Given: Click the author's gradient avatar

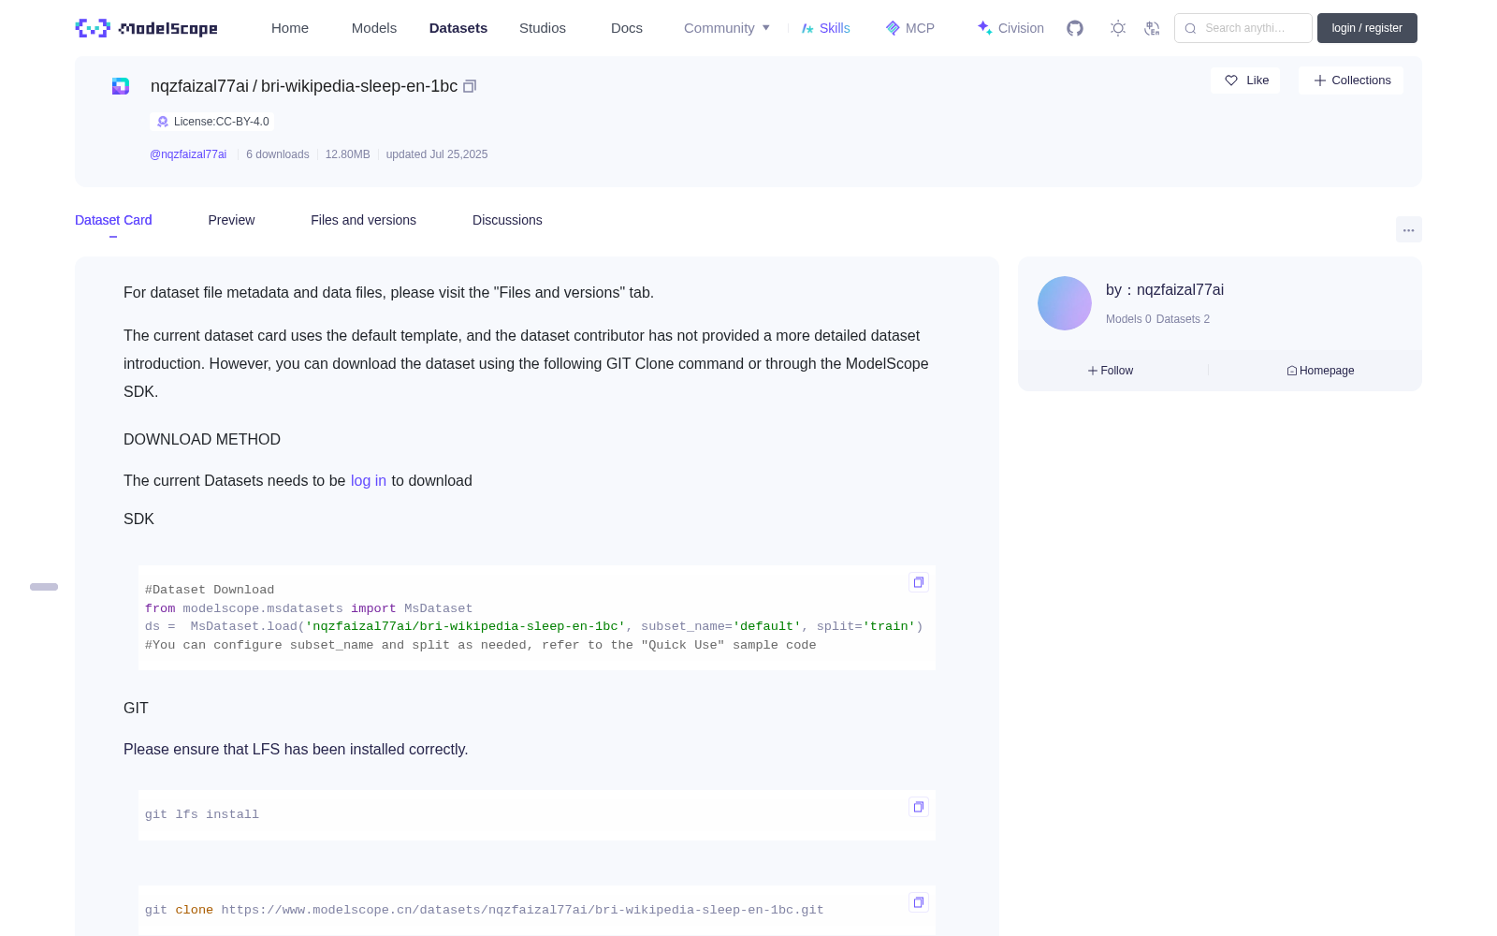Looking at the screenshot, I should coord(1065,303).
